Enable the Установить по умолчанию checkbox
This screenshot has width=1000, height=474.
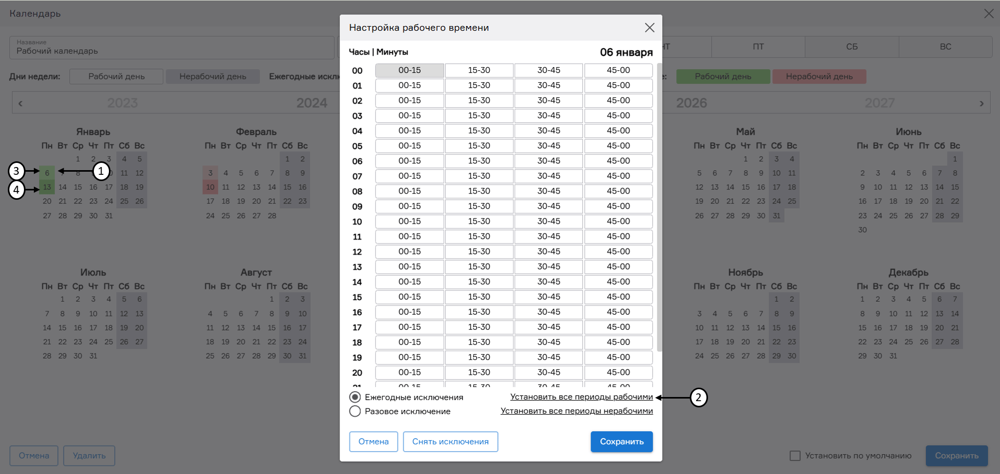795,456
